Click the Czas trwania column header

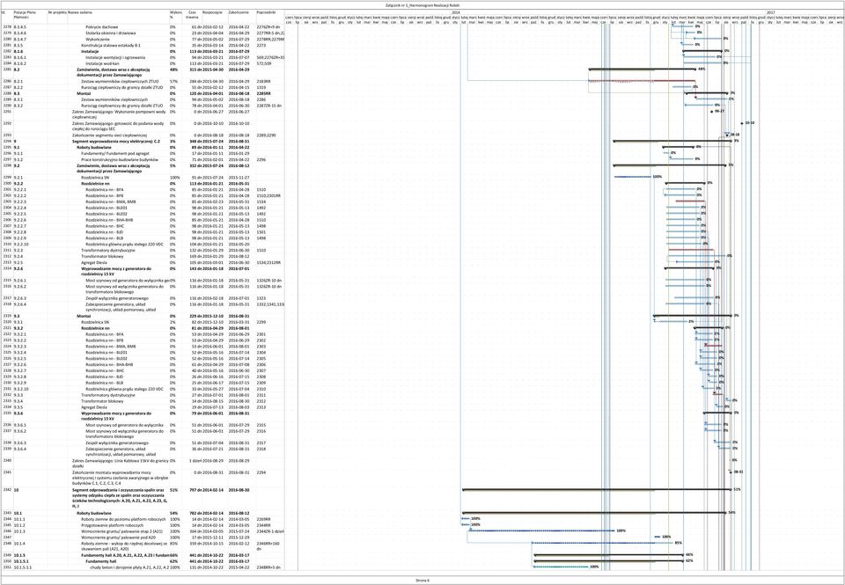tap(192, 14)
